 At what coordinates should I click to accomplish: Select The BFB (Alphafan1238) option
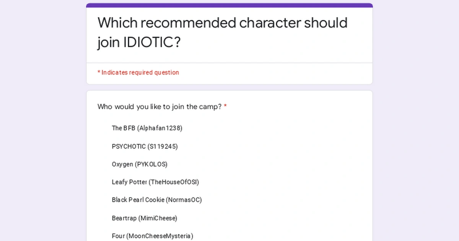[147, 128]
